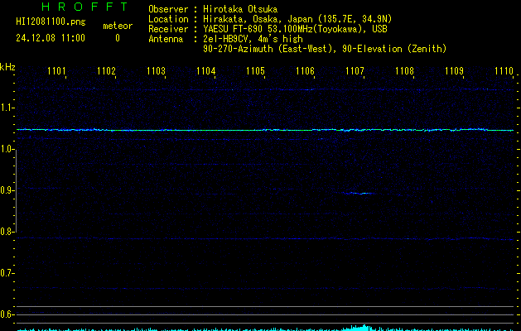Click the meteor count value 0
The width and height of the screenshot is (521, 331).
[x=118, y=38]
